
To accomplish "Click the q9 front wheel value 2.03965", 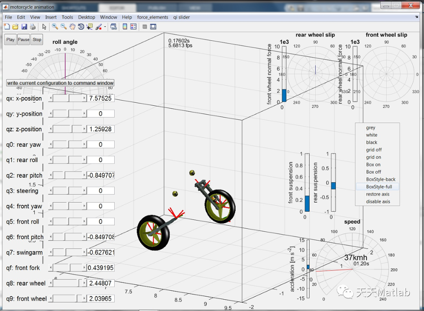I will (x=101, y=298).
